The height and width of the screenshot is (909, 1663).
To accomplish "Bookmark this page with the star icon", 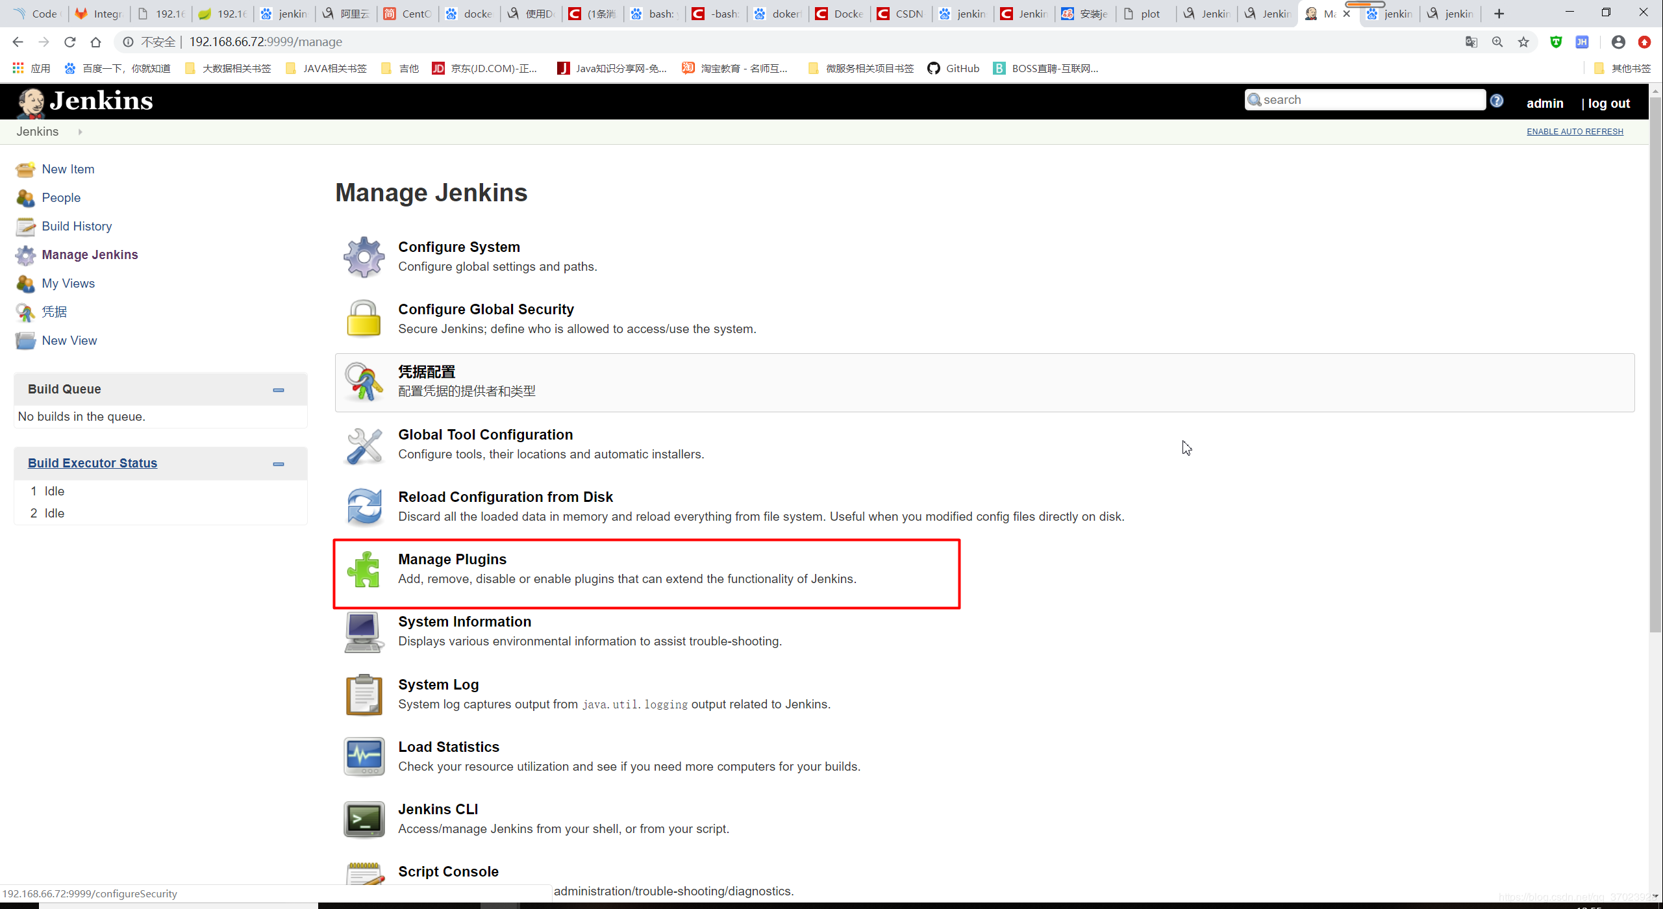I will (x=1523, y=42).
